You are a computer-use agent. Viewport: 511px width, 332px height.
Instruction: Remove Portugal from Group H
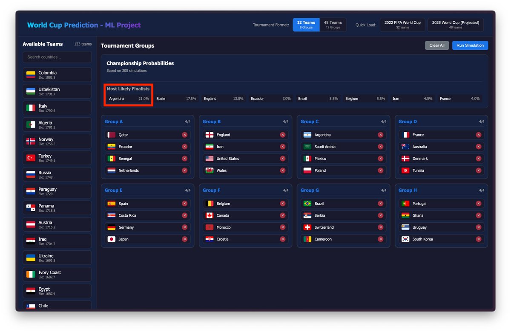point(478,204)
